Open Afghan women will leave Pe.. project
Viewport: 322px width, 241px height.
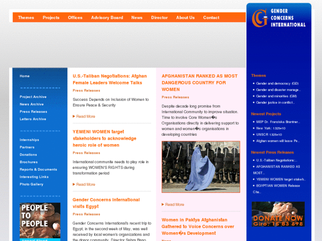(x=278, y=141)
